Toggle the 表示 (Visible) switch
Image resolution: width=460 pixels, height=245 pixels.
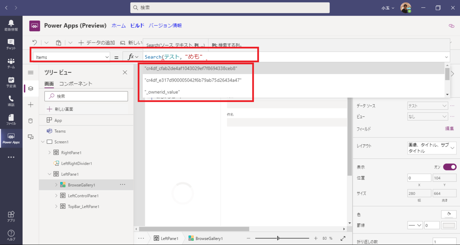coord(450,167)
